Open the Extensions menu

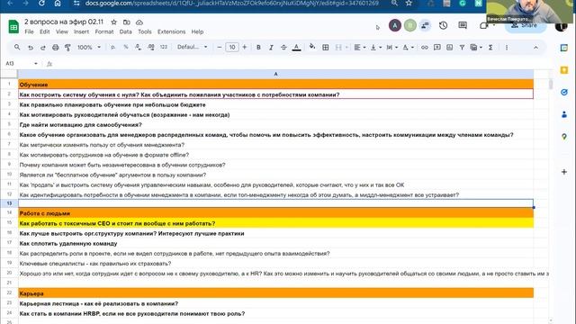[172, 32]
